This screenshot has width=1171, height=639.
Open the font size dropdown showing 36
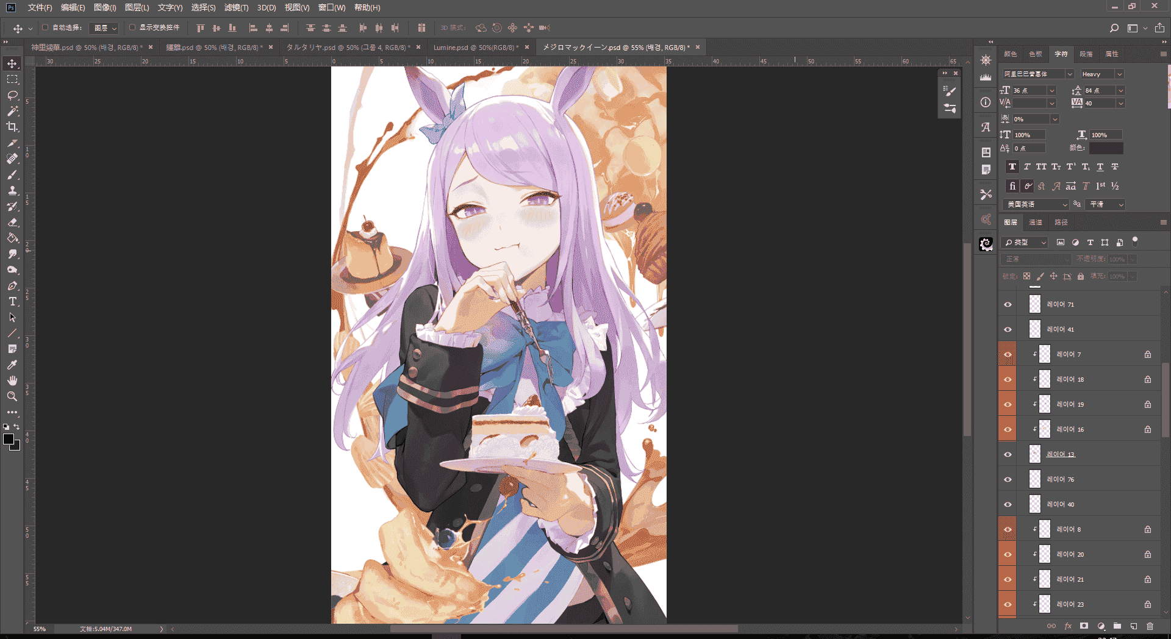coord(1051,90)
